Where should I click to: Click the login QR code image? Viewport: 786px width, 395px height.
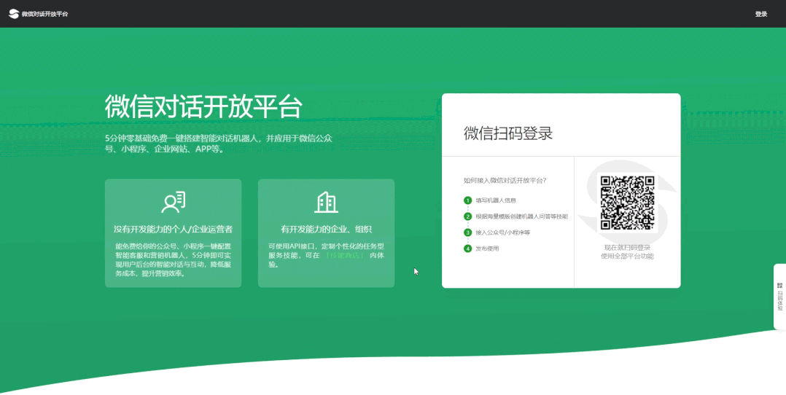tap(628, 203)
